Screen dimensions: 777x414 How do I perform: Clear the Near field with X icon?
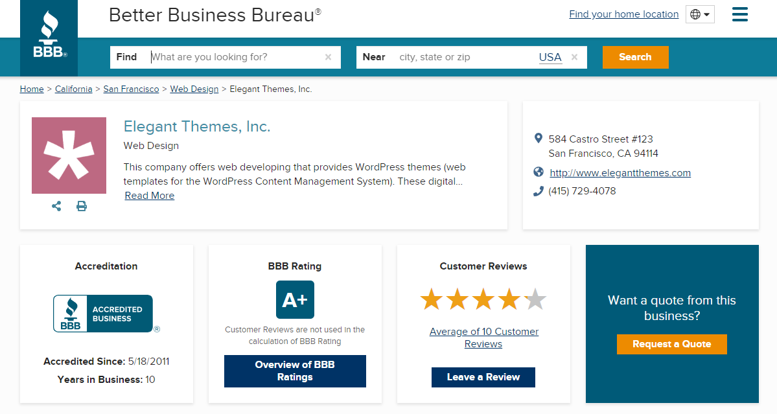(574, 57)
